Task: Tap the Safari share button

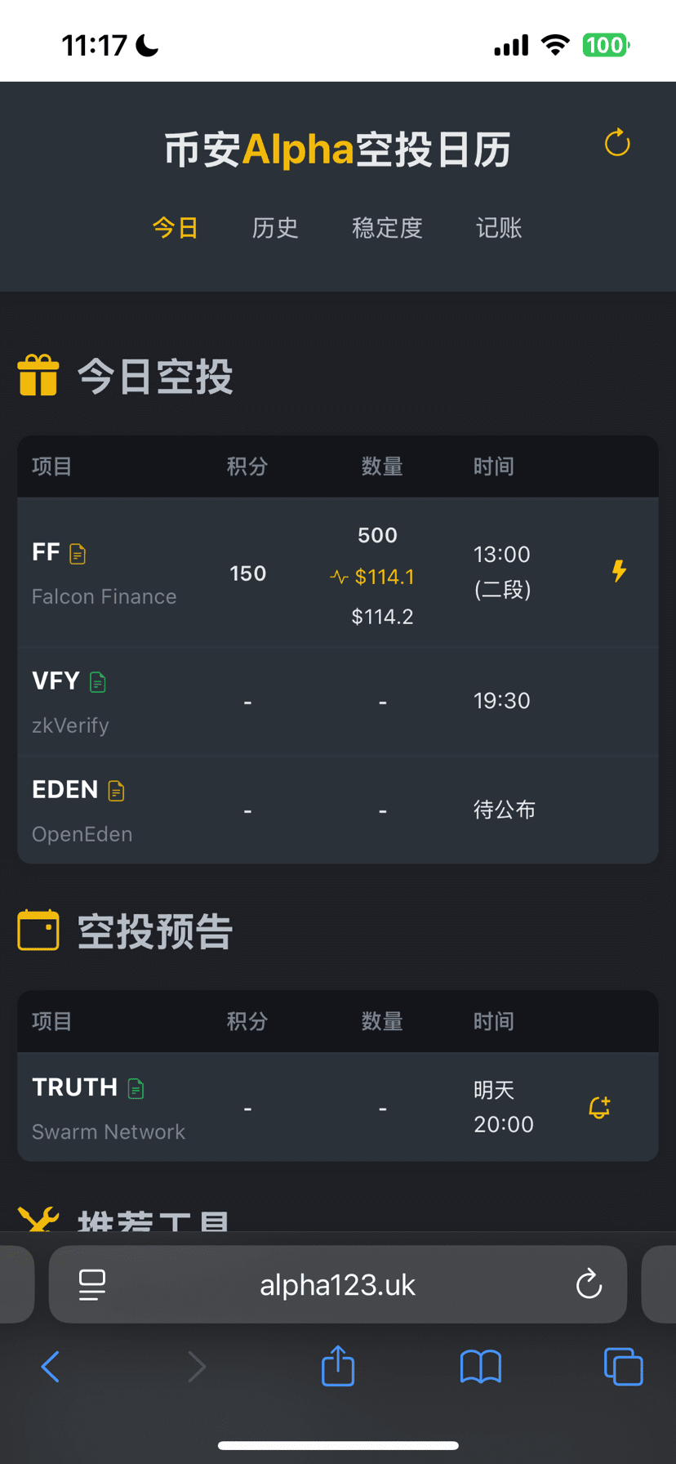Action: click(338, 1366)
